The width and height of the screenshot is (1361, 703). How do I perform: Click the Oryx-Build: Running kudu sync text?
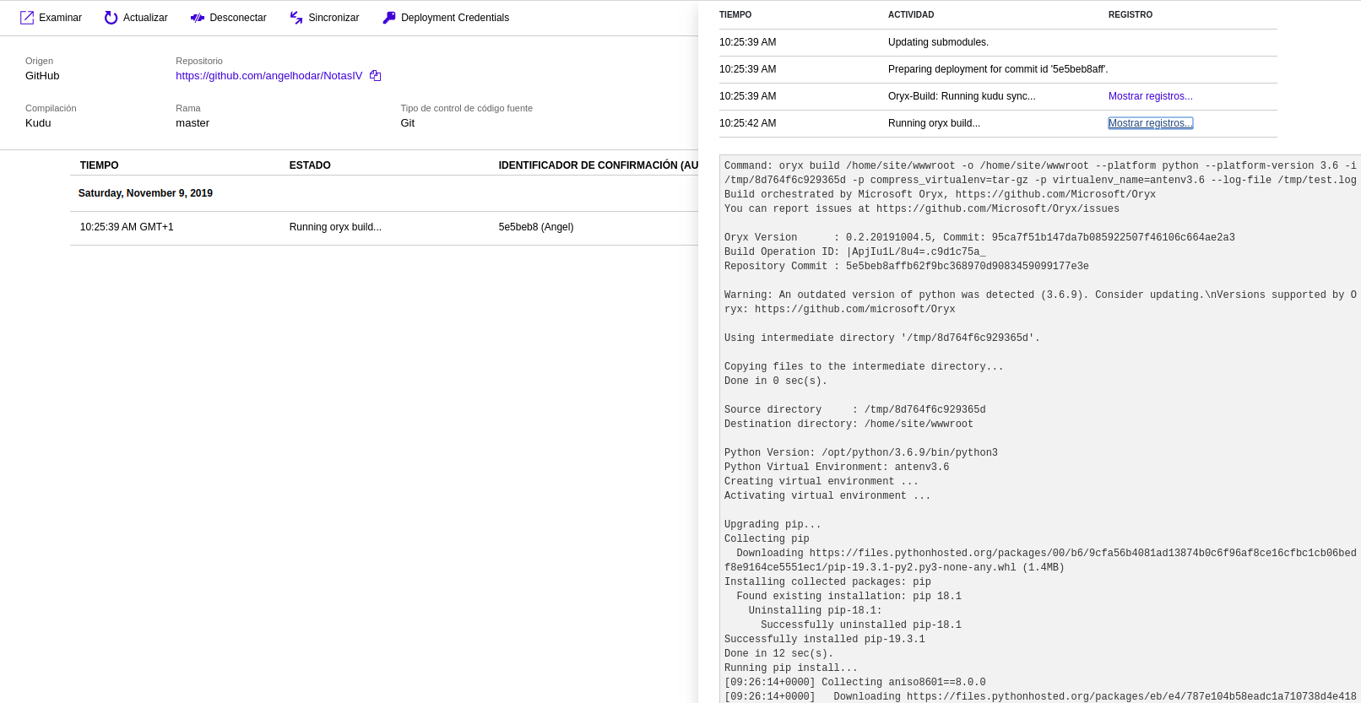[x=962, y=96]
